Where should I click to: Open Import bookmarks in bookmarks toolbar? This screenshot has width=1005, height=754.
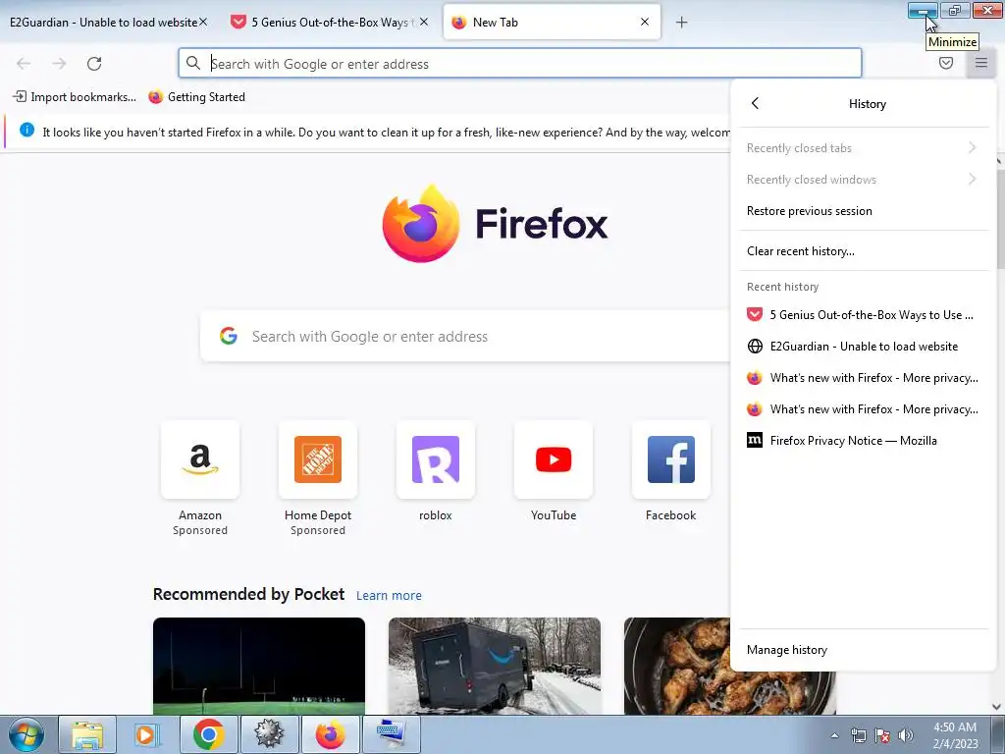(75, 97)
